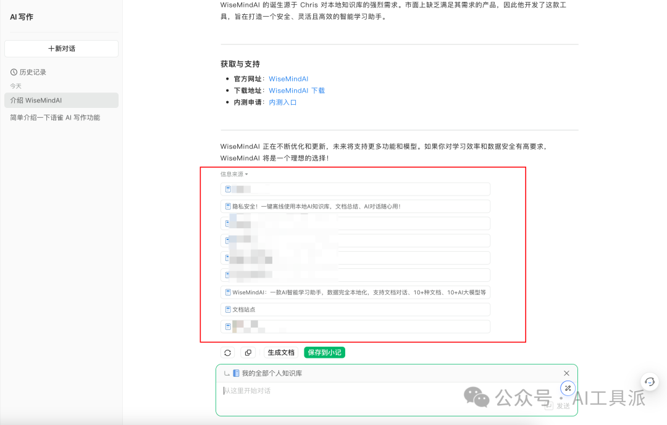Copy the answer with the copy icon
Viewport: 667px width, 425px height.
click(248, 353)
